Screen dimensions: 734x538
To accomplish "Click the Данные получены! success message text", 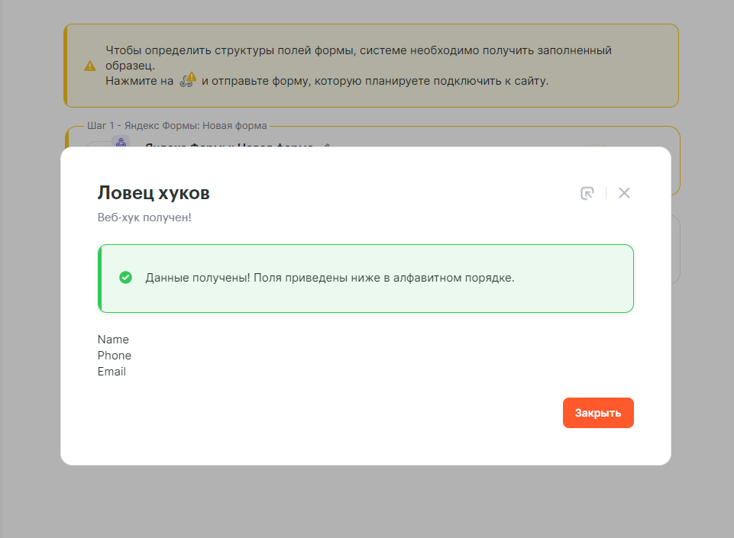I will click(330, 278).
